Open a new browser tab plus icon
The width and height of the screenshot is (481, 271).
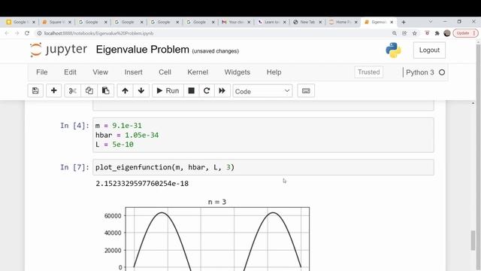pyautogui.click(x=404, y=22)
